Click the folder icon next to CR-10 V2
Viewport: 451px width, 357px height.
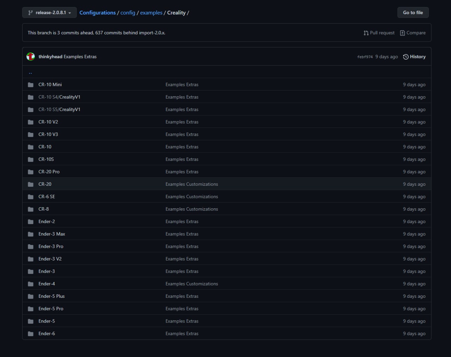[x=31, y=122]
